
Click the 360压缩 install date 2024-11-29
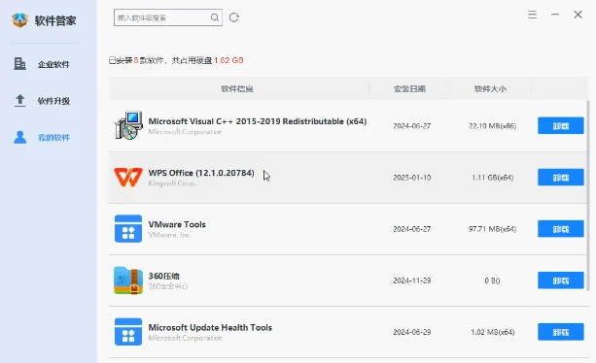412,280
